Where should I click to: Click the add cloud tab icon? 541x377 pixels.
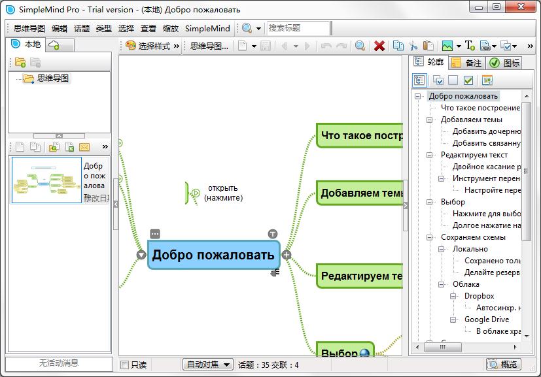[x=54, y=44]
